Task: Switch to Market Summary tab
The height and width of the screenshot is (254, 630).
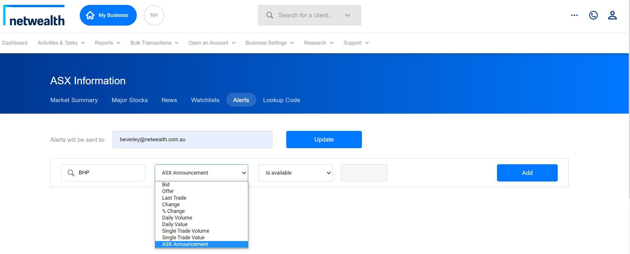Action: (x=74, y=100)
